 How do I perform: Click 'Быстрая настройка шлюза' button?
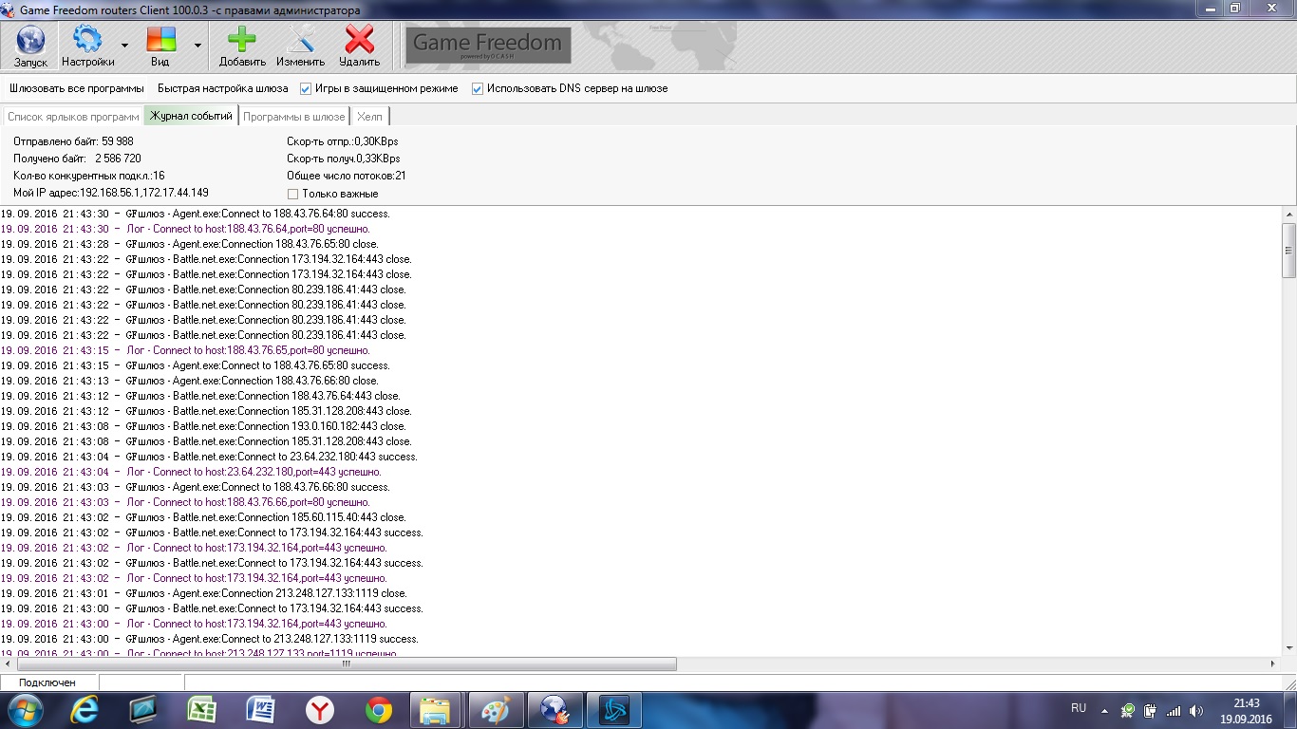pos(222,88)
